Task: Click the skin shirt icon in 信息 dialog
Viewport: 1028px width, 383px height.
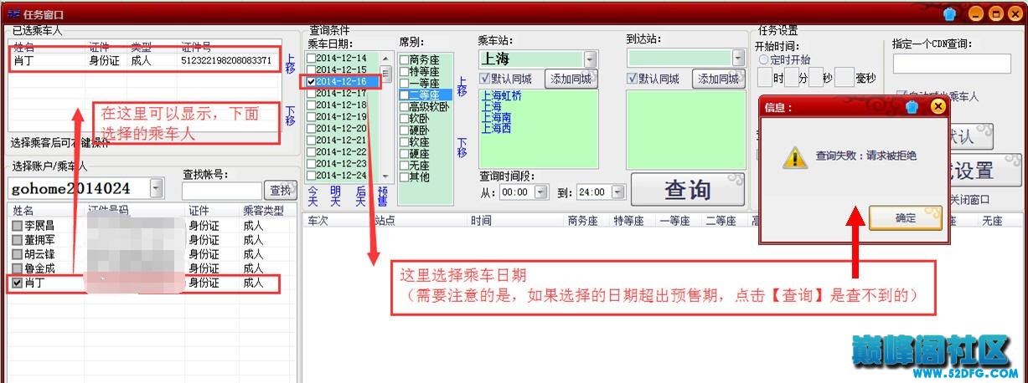Action: pyautogui.click(x=913, y=107)
